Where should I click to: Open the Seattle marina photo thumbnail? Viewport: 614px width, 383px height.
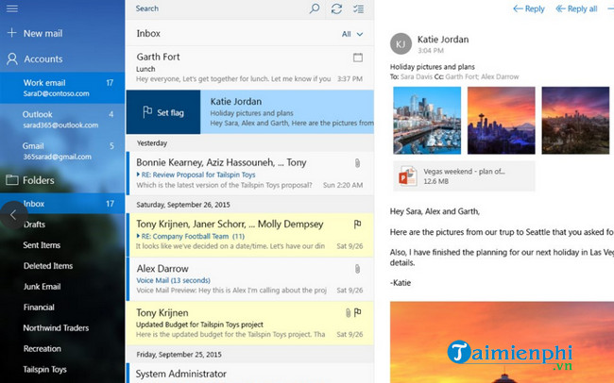click(427, 120)
